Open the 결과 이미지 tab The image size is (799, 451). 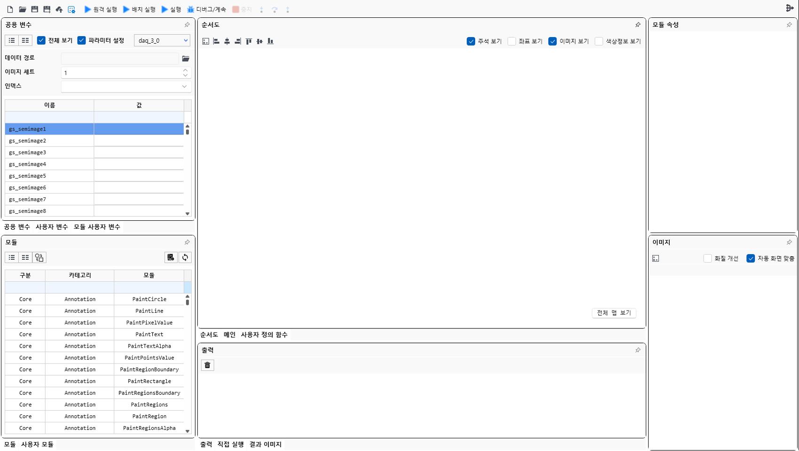265,444
